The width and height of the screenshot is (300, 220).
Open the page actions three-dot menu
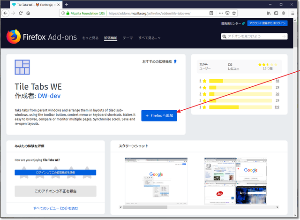221,13
